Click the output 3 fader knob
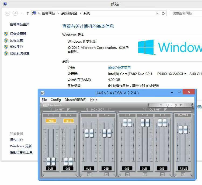The width and height of the screenshot is (202, 185). (142, 123)
